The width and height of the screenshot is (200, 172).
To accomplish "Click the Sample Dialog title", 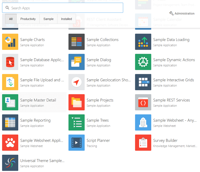I will pyautogui.click(x=99, y=60).
